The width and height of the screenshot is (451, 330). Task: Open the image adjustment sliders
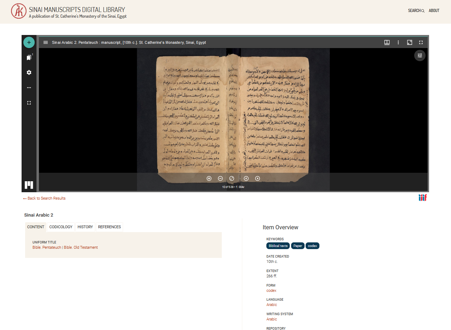click(420, 55)
